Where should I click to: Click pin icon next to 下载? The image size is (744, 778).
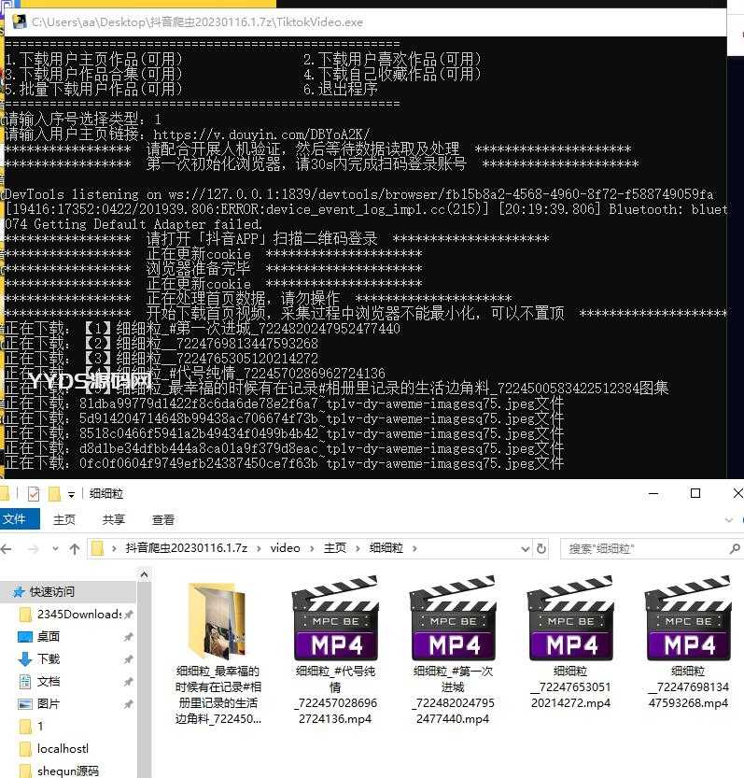(x=129, y=659)
